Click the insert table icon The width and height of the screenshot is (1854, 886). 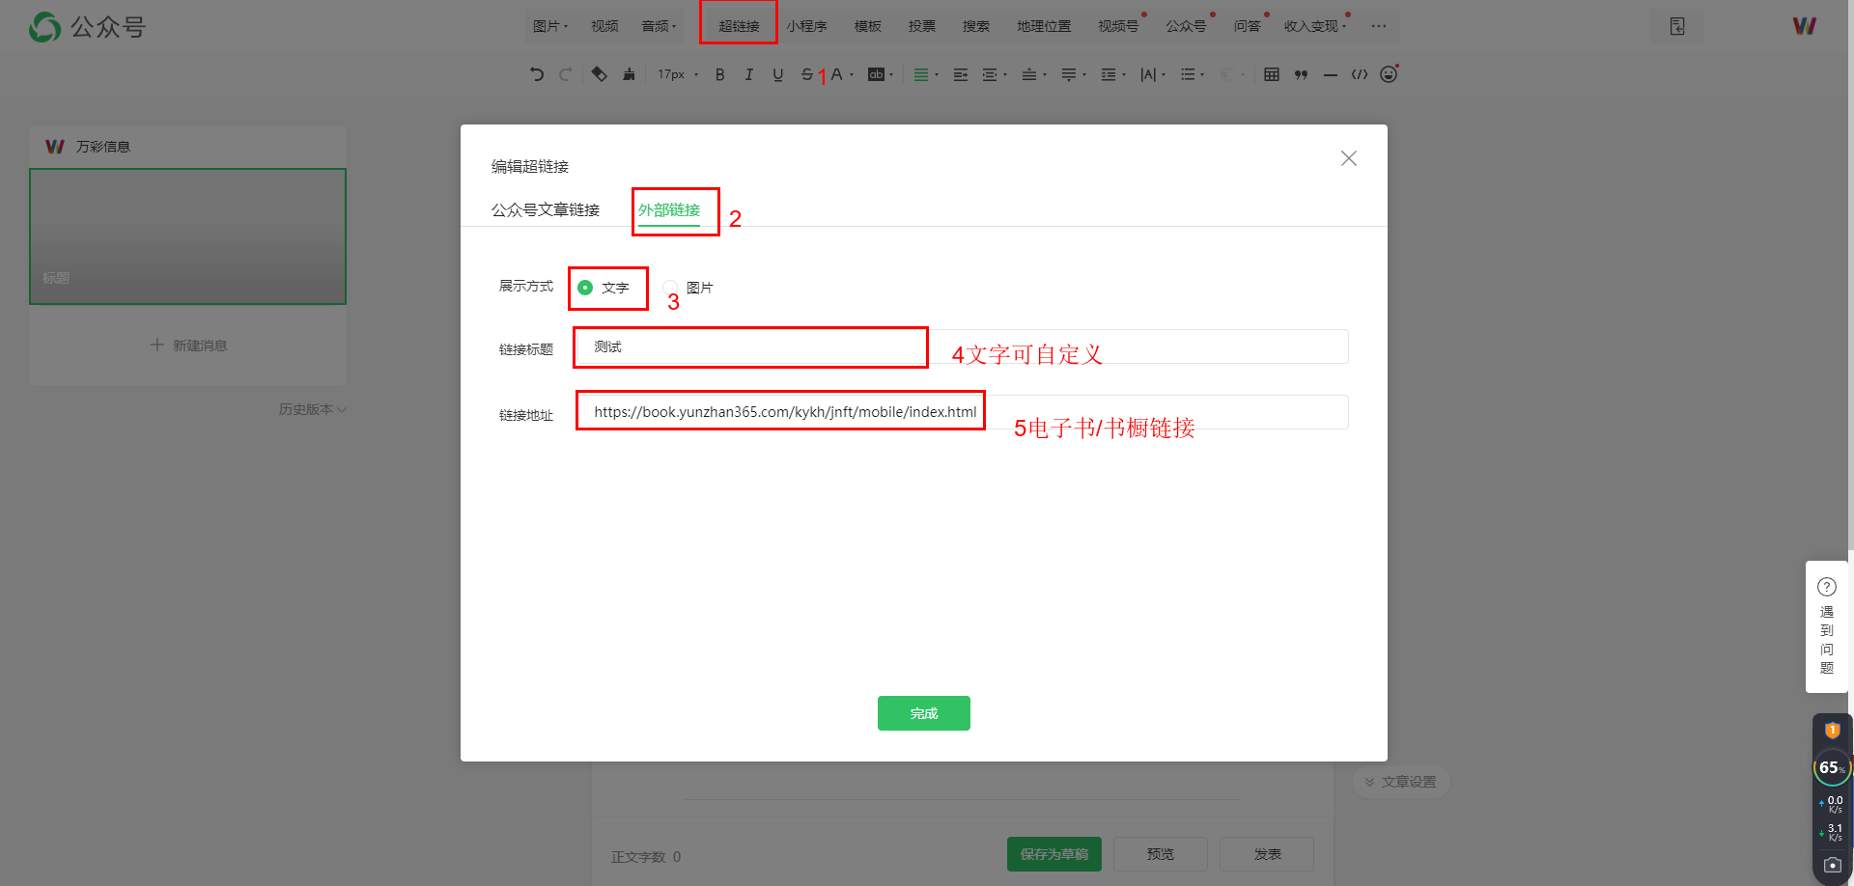[x=1272, y=74]
